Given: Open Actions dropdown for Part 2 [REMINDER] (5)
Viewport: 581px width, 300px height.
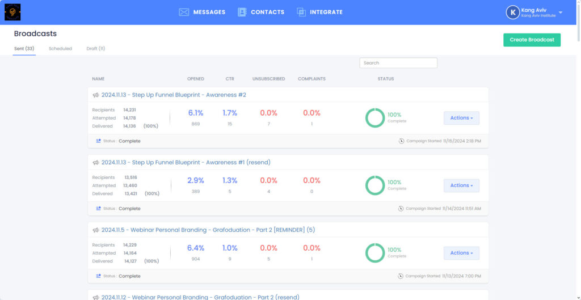Looking at the screenshot, I should 461,253.
